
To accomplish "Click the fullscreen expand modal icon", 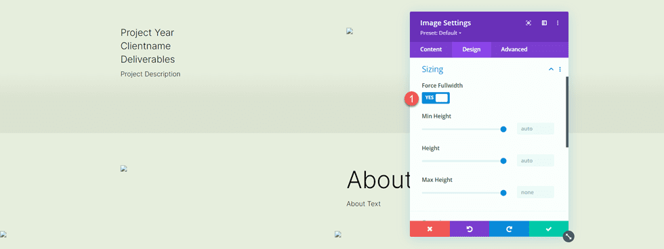I will 528,23.
